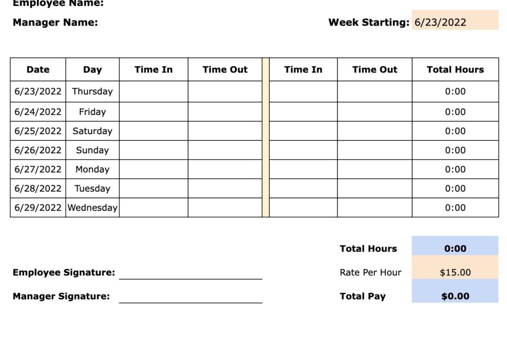Click the Date column header
507x338 pixels.
click(38, 70)
